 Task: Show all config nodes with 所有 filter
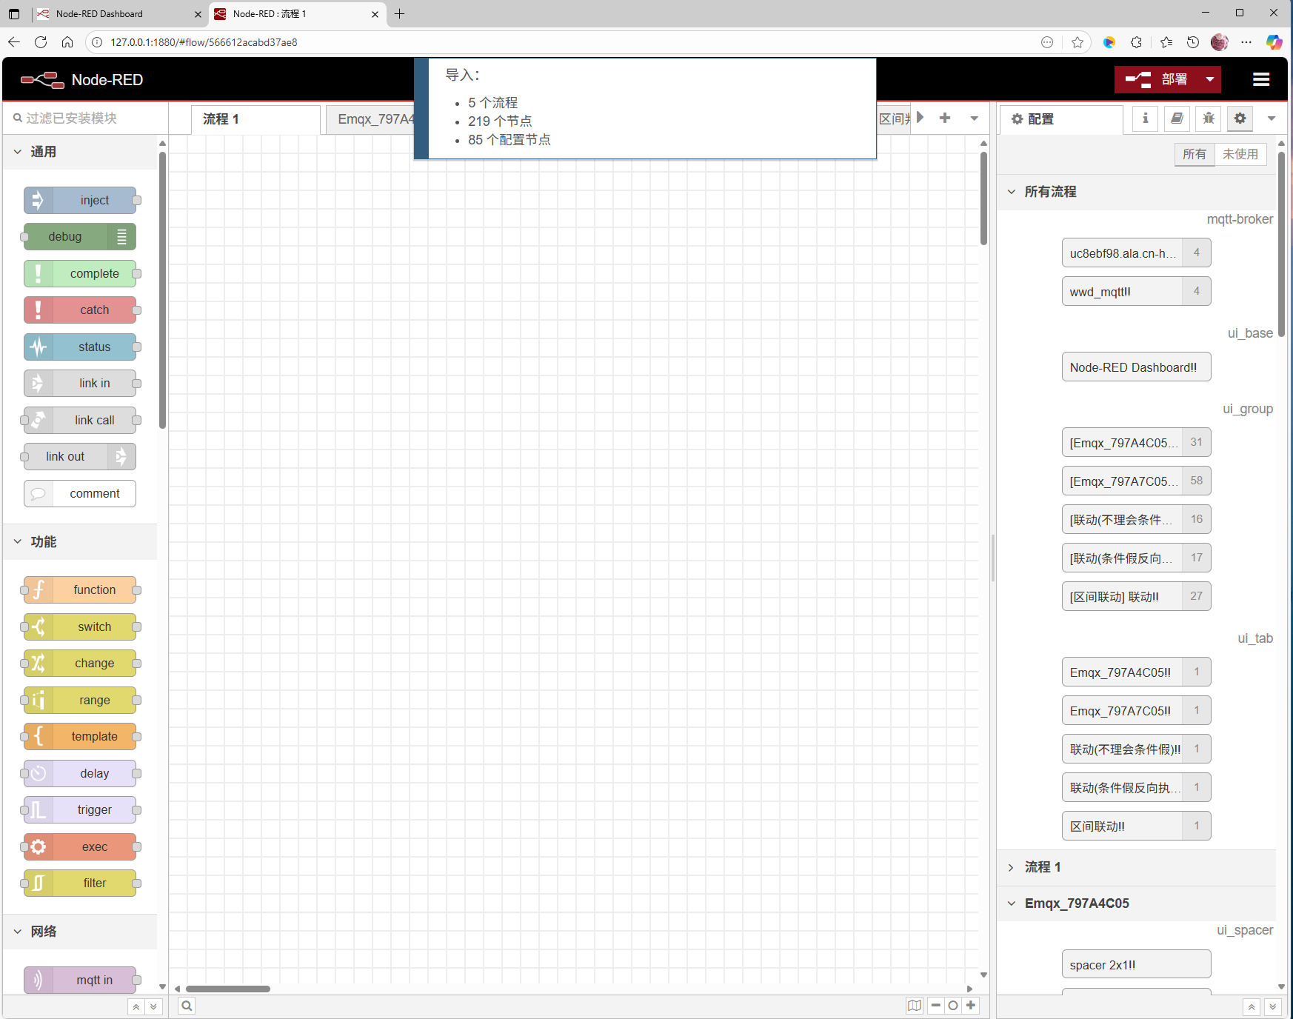click(1194, 154)
